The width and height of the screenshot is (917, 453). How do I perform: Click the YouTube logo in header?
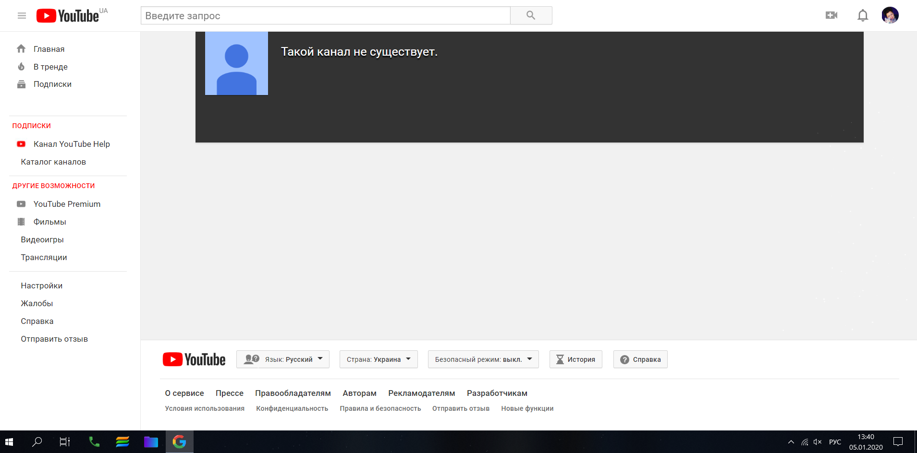tap(68, 16)
